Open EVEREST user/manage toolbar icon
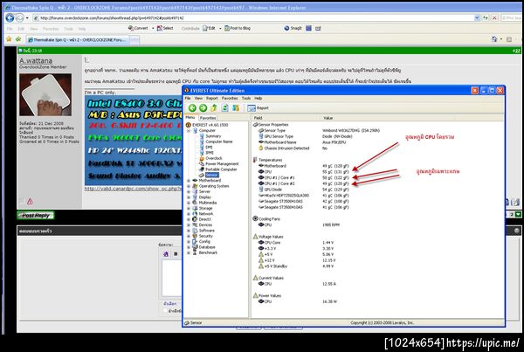The width and height of the screenshot is (524, 352). 236,107
